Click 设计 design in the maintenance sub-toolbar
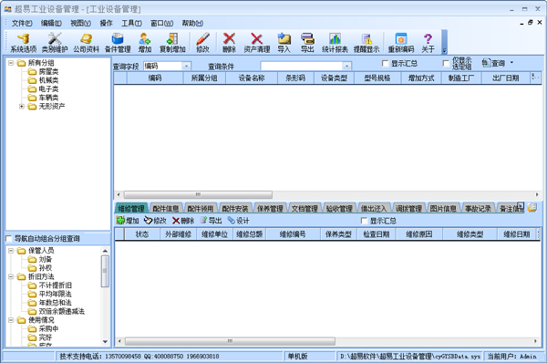Viewport: 547px width, 363px height. (x=238, y=220)
